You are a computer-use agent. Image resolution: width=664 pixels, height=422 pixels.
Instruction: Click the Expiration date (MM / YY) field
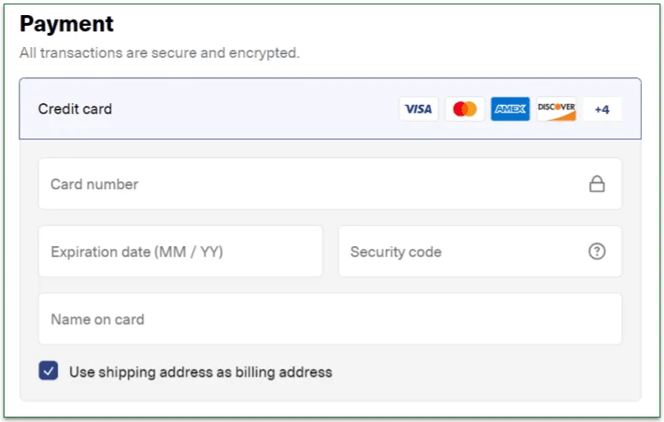180,251
